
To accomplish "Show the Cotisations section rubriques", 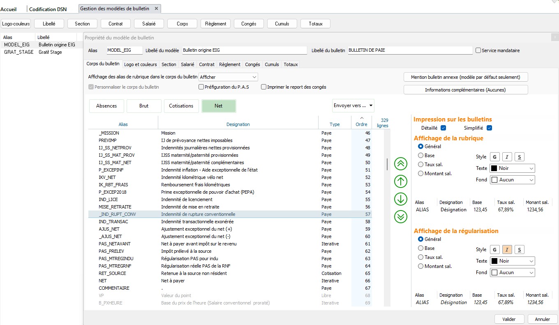I will click(x=181, y=106).
